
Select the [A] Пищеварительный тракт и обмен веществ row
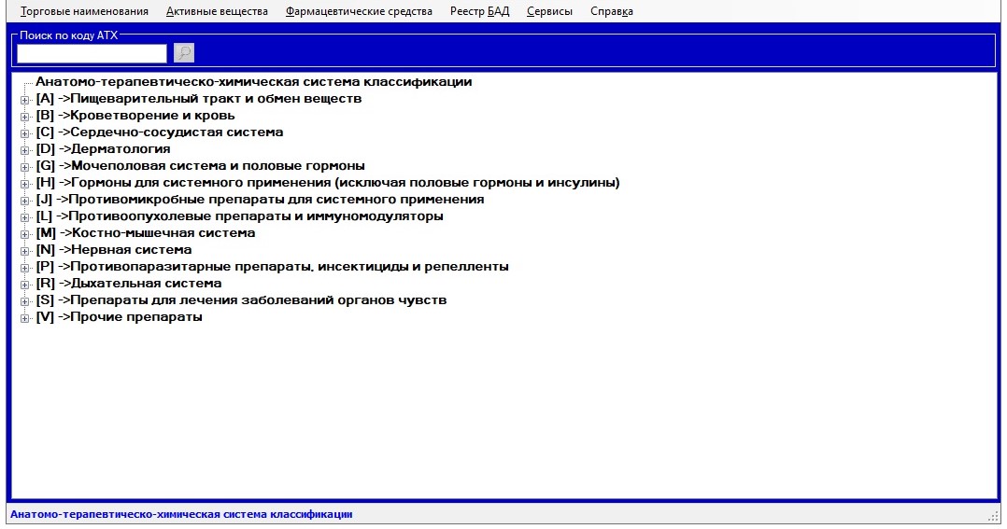(x=199, y=99)
